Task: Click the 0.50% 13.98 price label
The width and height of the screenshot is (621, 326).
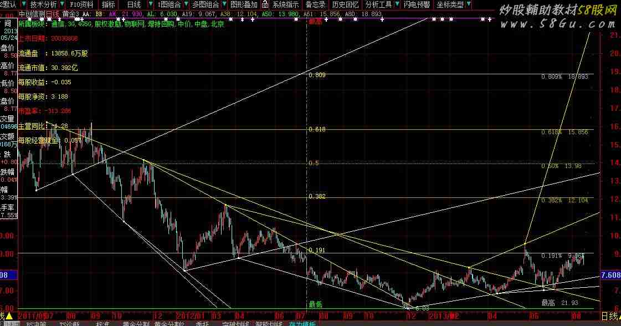Action: [562, 166]
